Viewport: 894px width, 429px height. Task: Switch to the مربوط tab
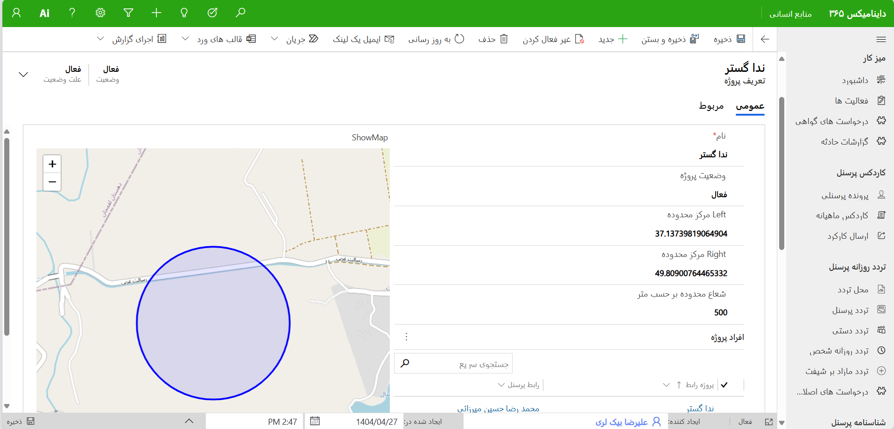711,106
